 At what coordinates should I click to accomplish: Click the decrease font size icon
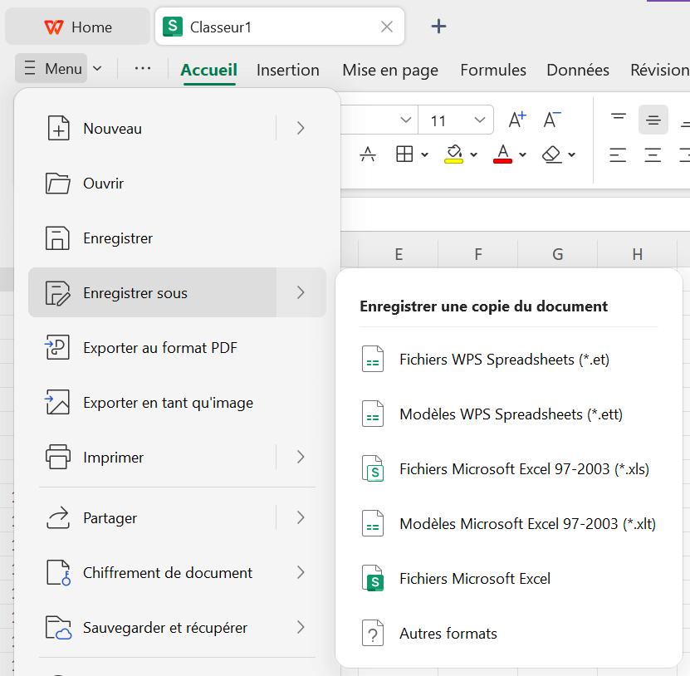coord(552,120)
